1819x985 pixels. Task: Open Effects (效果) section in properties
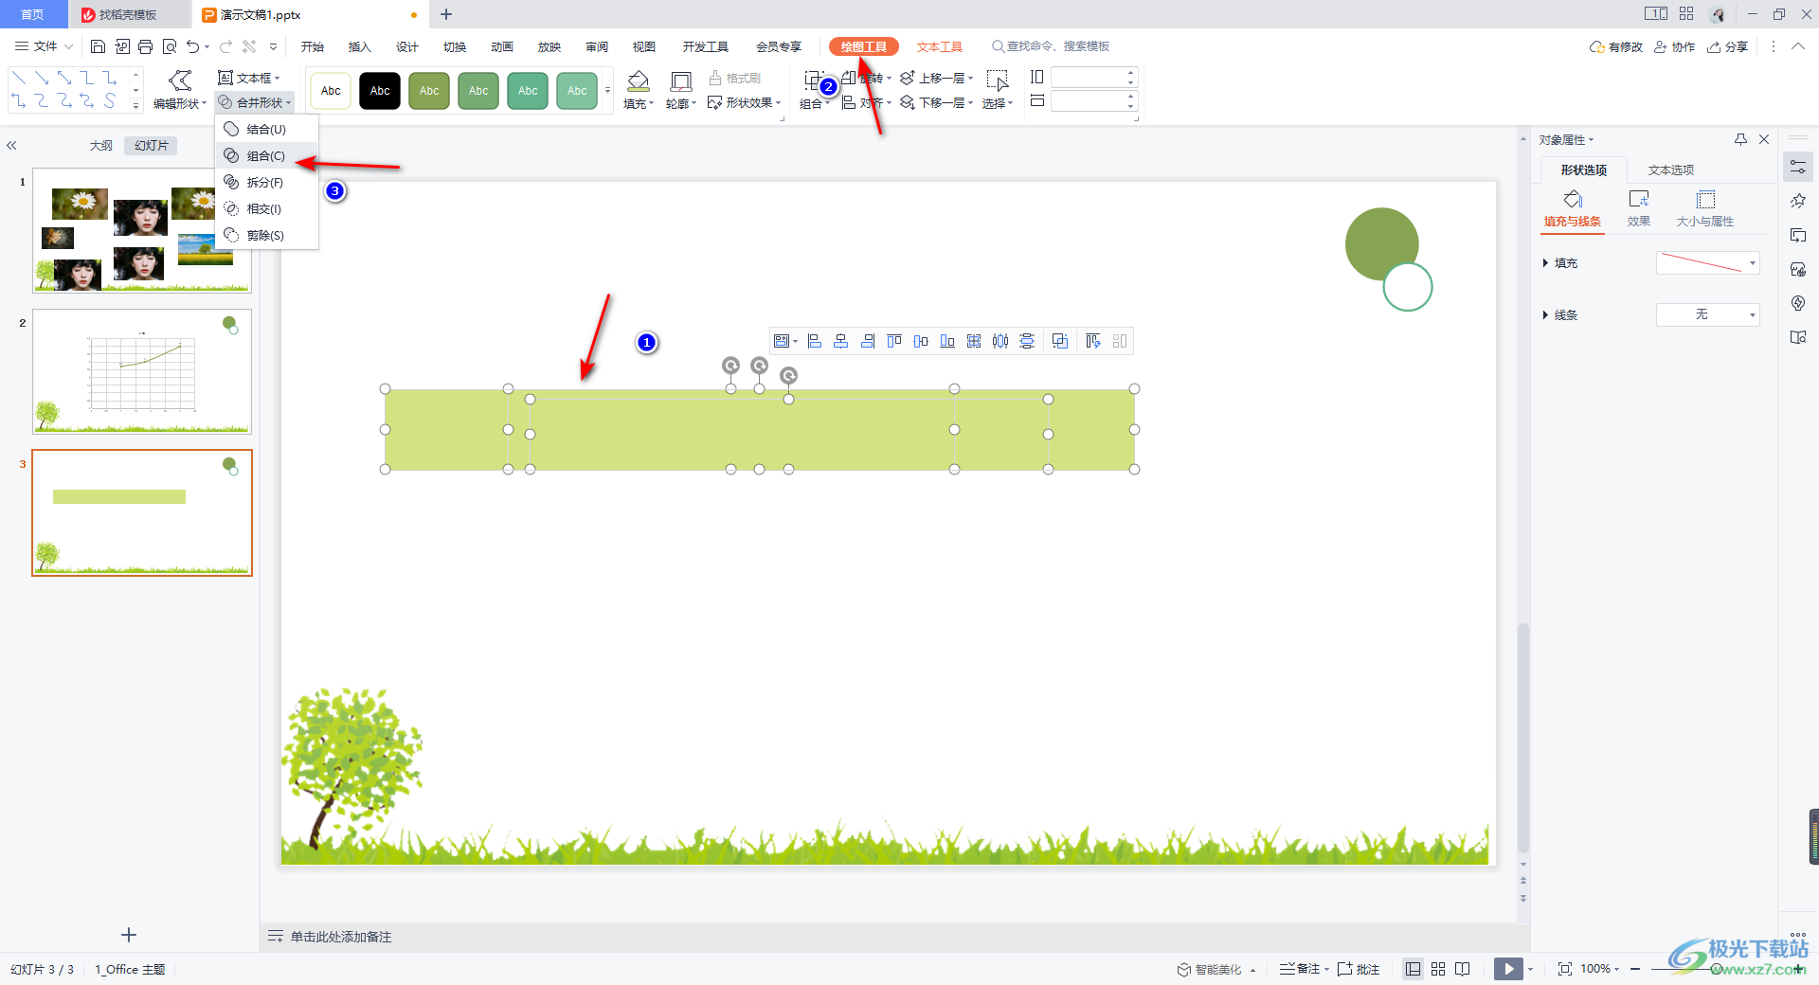(x=1639, y=208)
